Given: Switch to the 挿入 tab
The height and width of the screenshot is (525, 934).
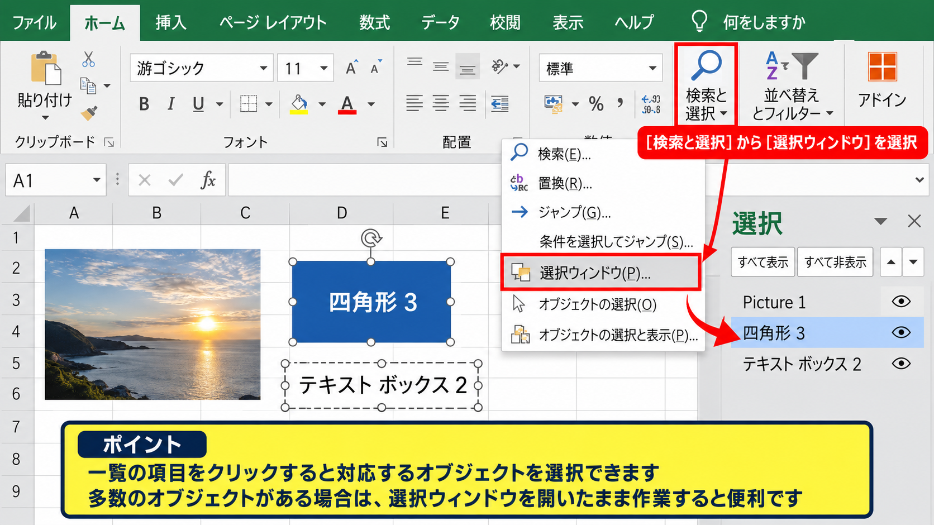Looking at the screenshot, I should coord(171,23).
